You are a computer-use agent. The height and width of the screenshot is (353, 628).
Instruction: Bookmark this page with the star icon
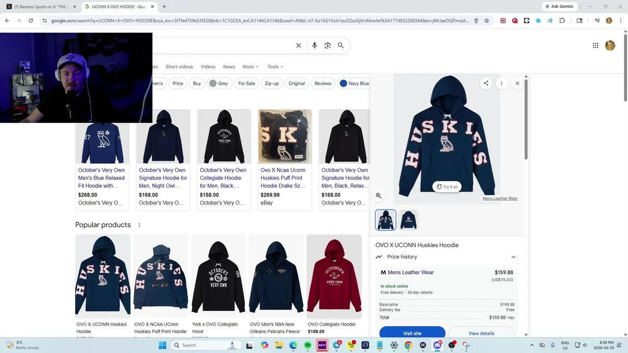[487, 21]
